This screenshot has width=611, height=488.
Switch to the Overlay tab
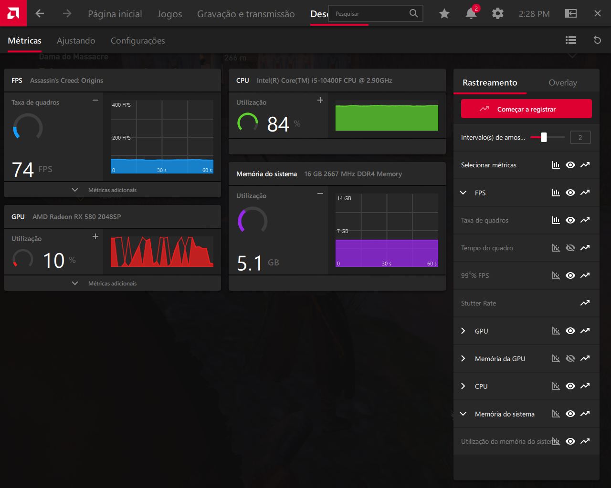pos(563,82)
